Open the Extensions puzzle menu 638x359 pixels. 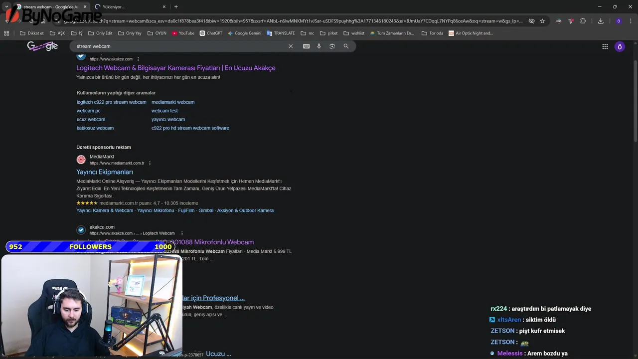583,21
